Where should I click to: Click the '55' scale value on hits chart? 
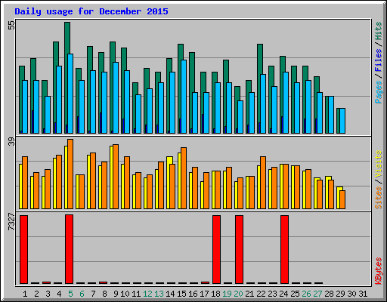click(11, 25)
